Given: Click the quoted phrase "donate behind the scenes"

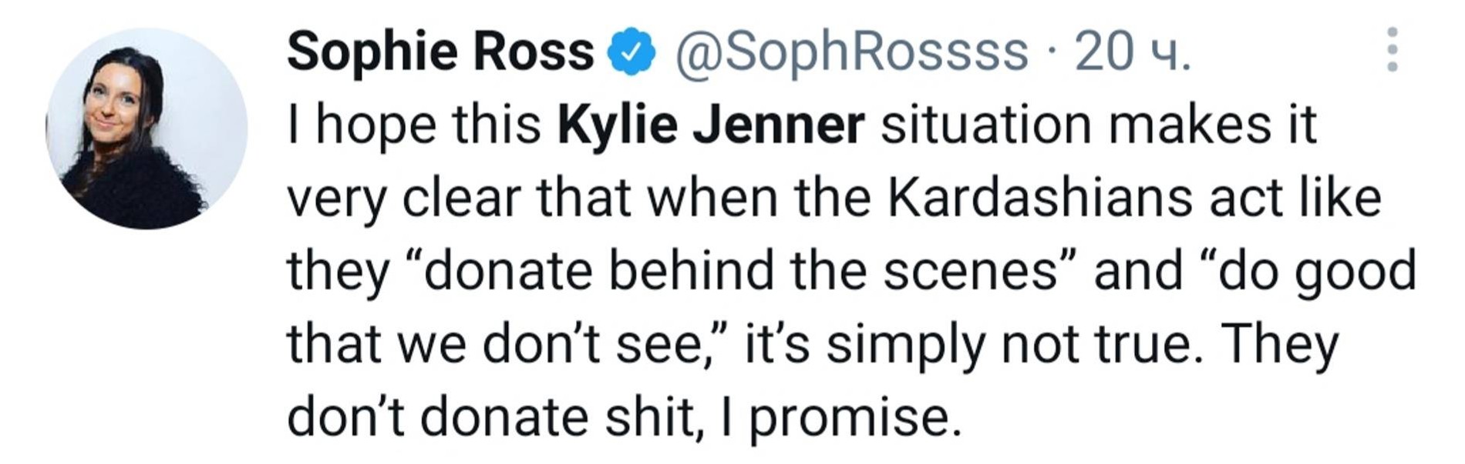Looking at the screenshot, I should [x=739, y=271].
